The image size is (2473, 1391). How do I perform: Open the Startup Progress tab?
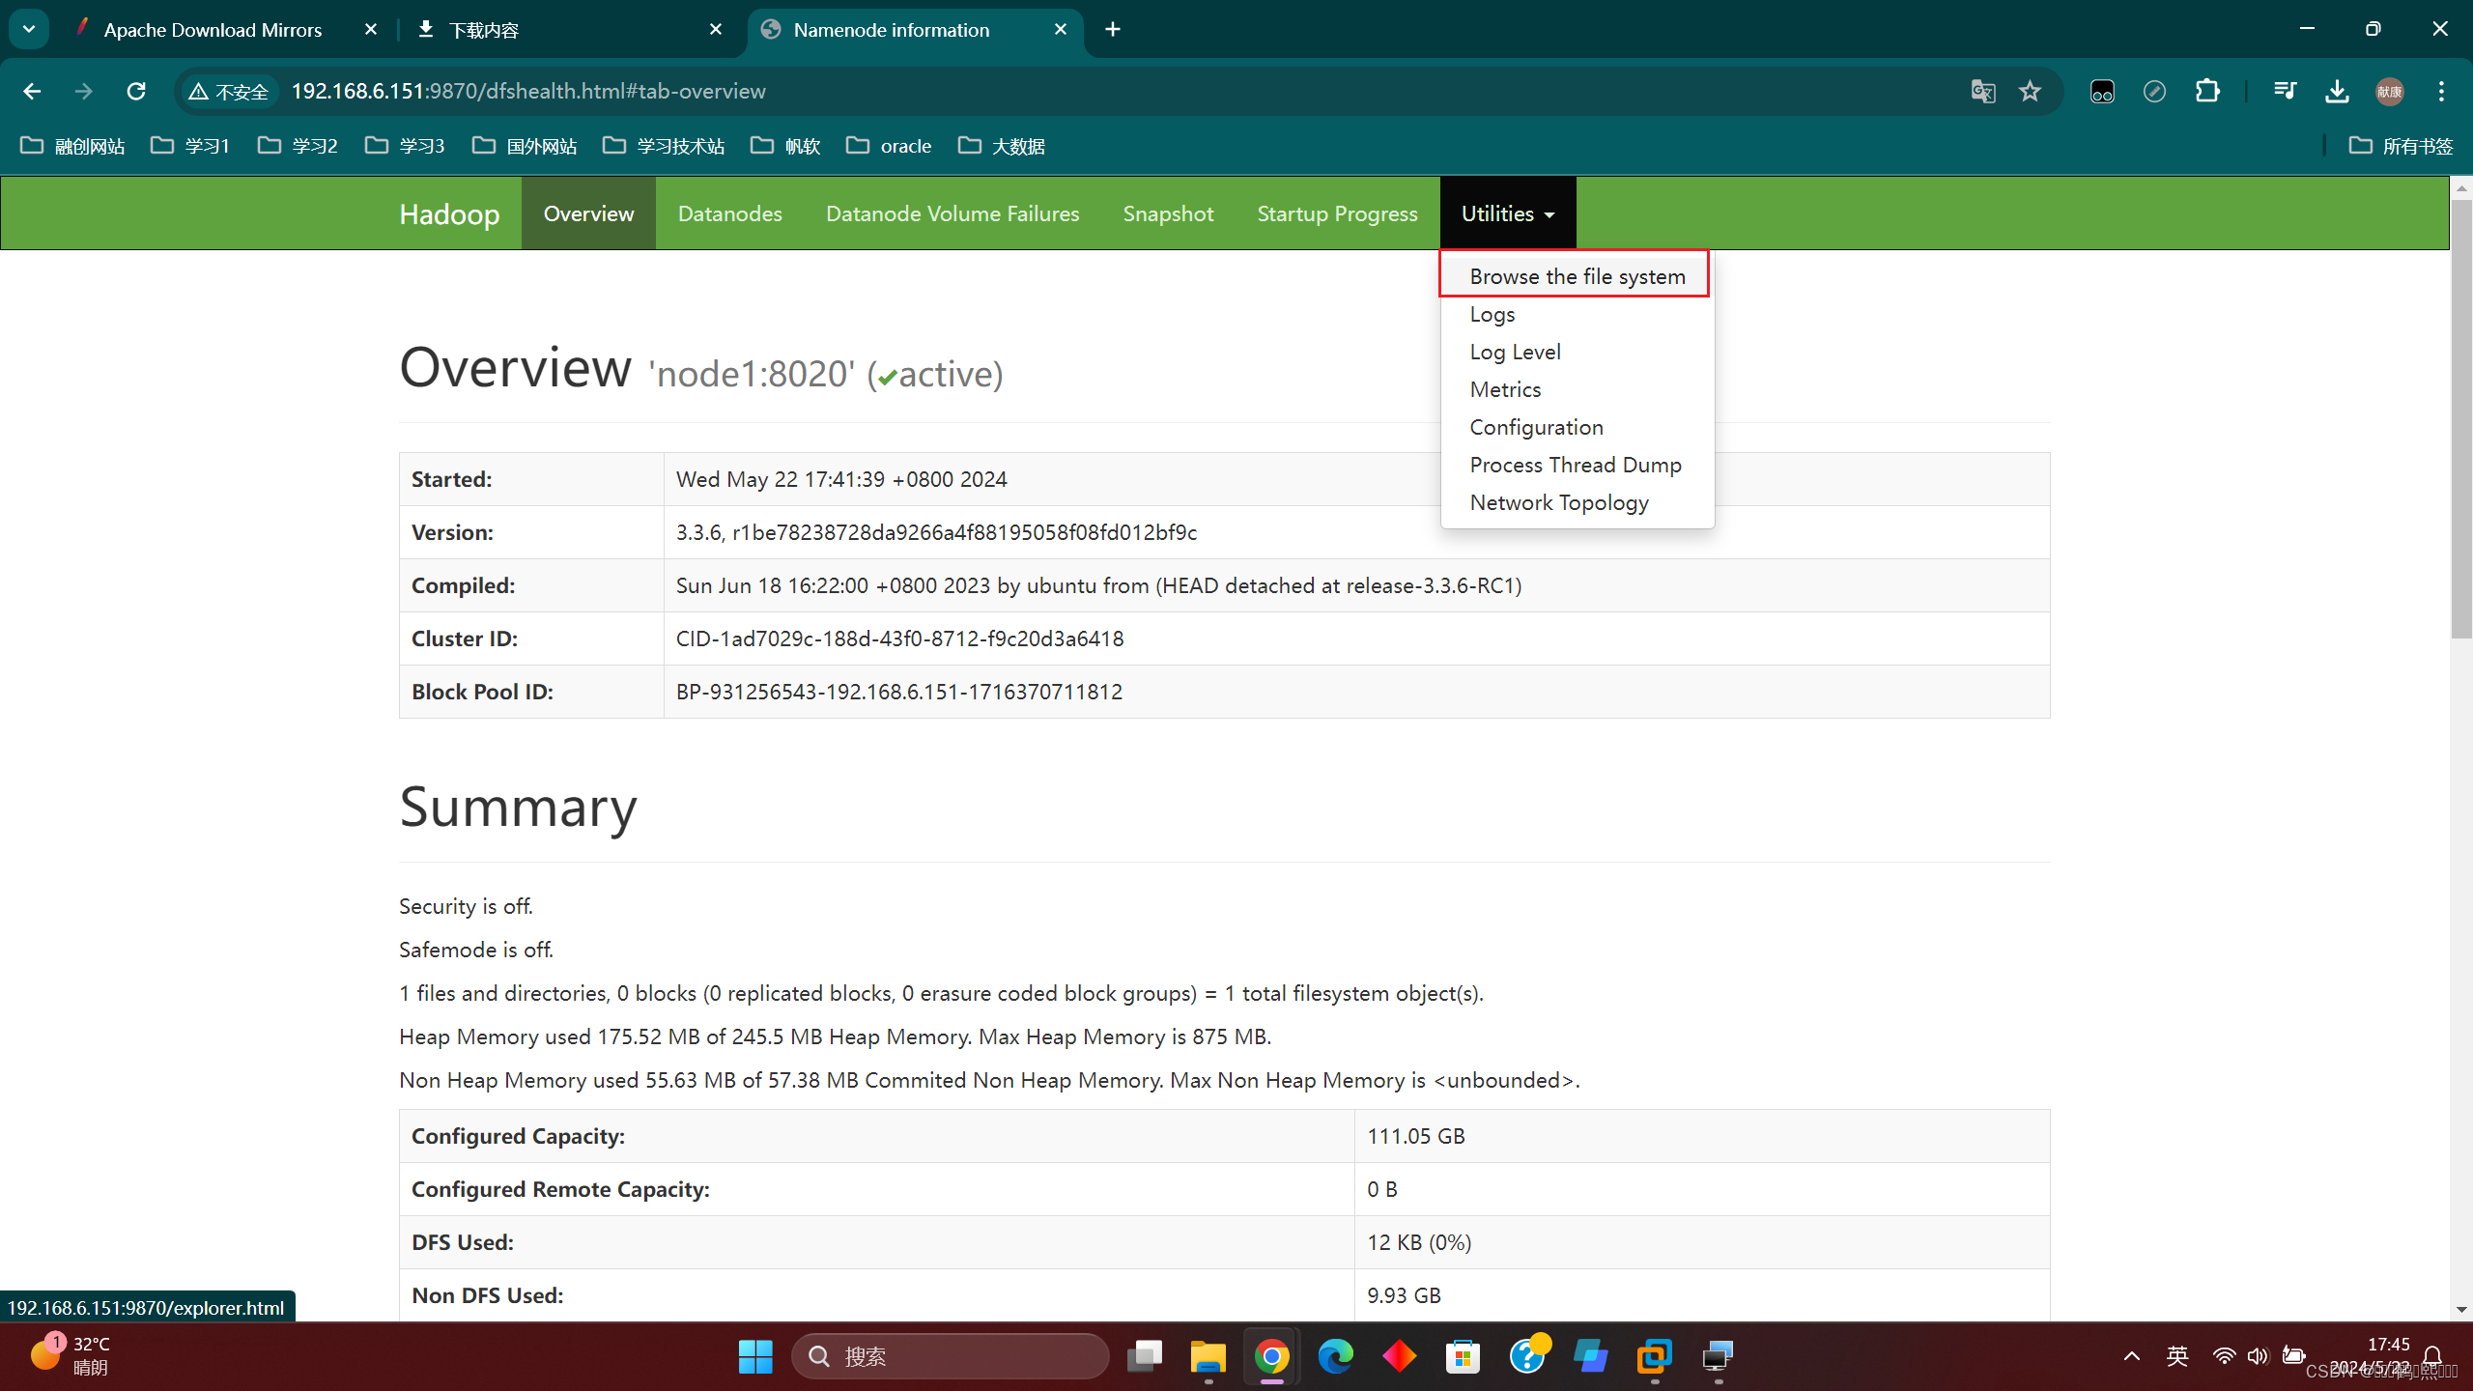1337,213
